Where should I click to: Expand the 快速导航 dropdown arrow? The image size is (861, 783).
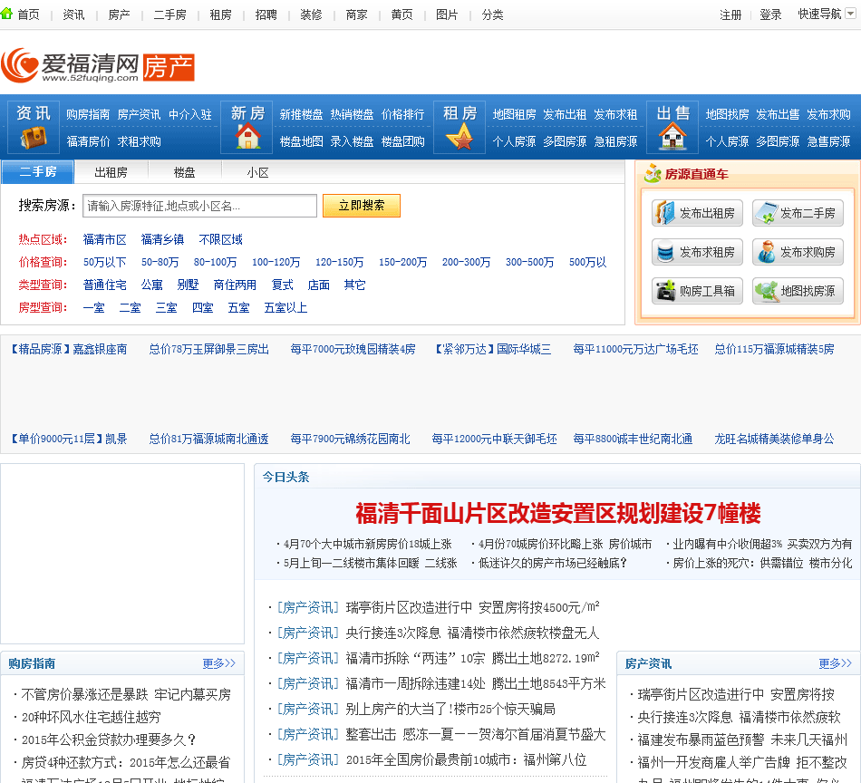point(850,14)
